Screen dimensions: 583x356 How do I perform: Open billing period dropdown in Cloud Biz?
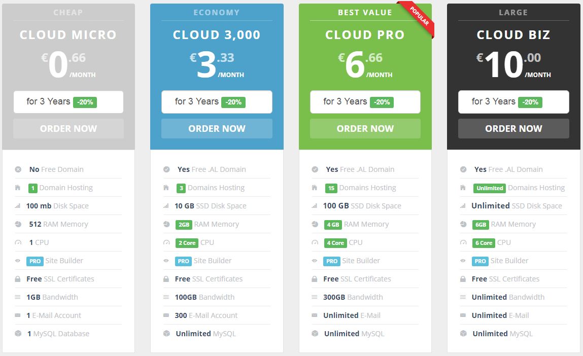point(513,102)
